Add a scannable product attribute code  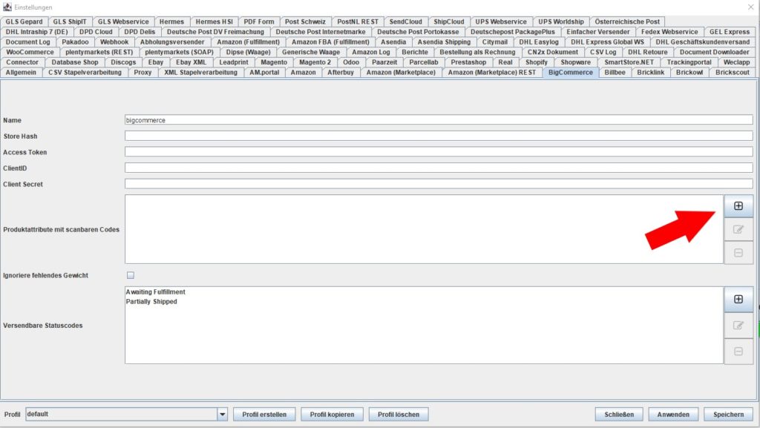coord(738,206)
